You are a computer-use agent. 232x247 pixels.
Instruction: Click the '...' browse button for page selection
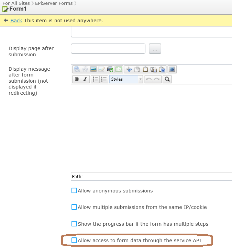tap(155, 49)
